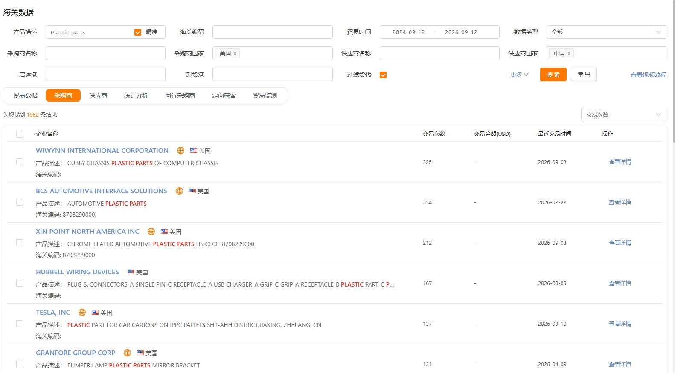Click the orange 搜索 button
The image size is (675, 373).
tap(553, 75)
